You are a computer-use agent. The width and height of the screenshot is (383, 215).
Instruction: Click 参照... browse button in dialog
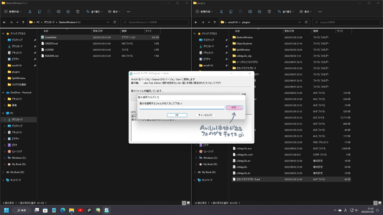pos(234,107)
